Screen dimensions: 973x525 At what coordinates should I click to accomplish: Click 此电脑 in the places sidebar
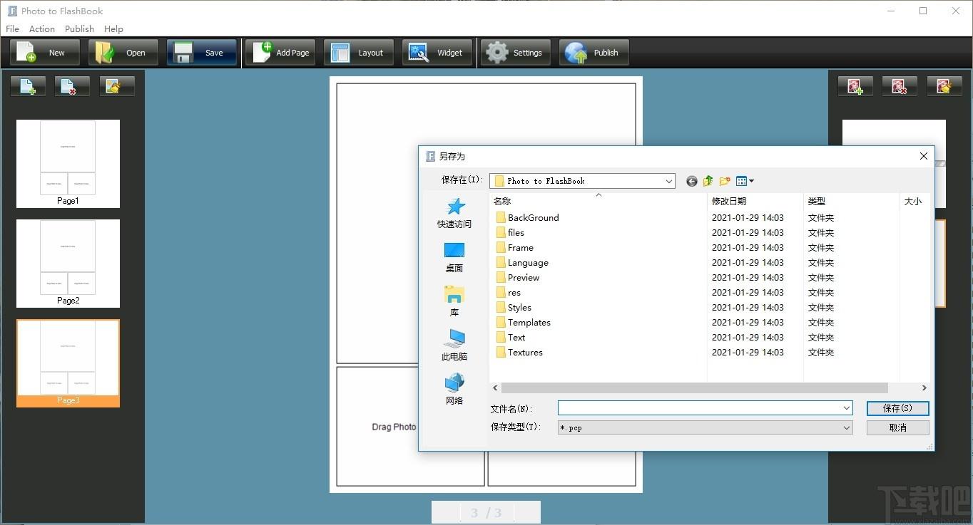(x=454, y=345)
